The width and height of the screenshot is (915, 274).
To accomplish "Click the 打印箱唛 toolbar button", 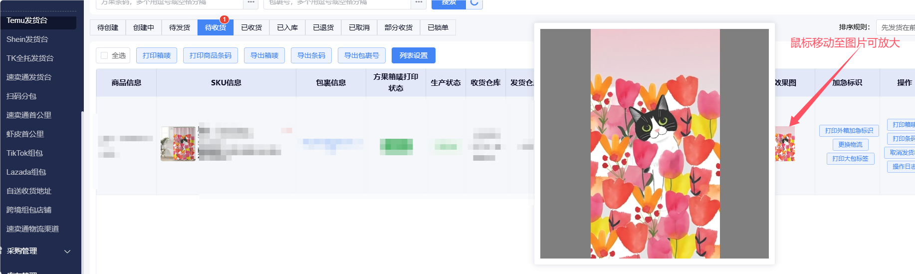I will [x=157, y=55].
